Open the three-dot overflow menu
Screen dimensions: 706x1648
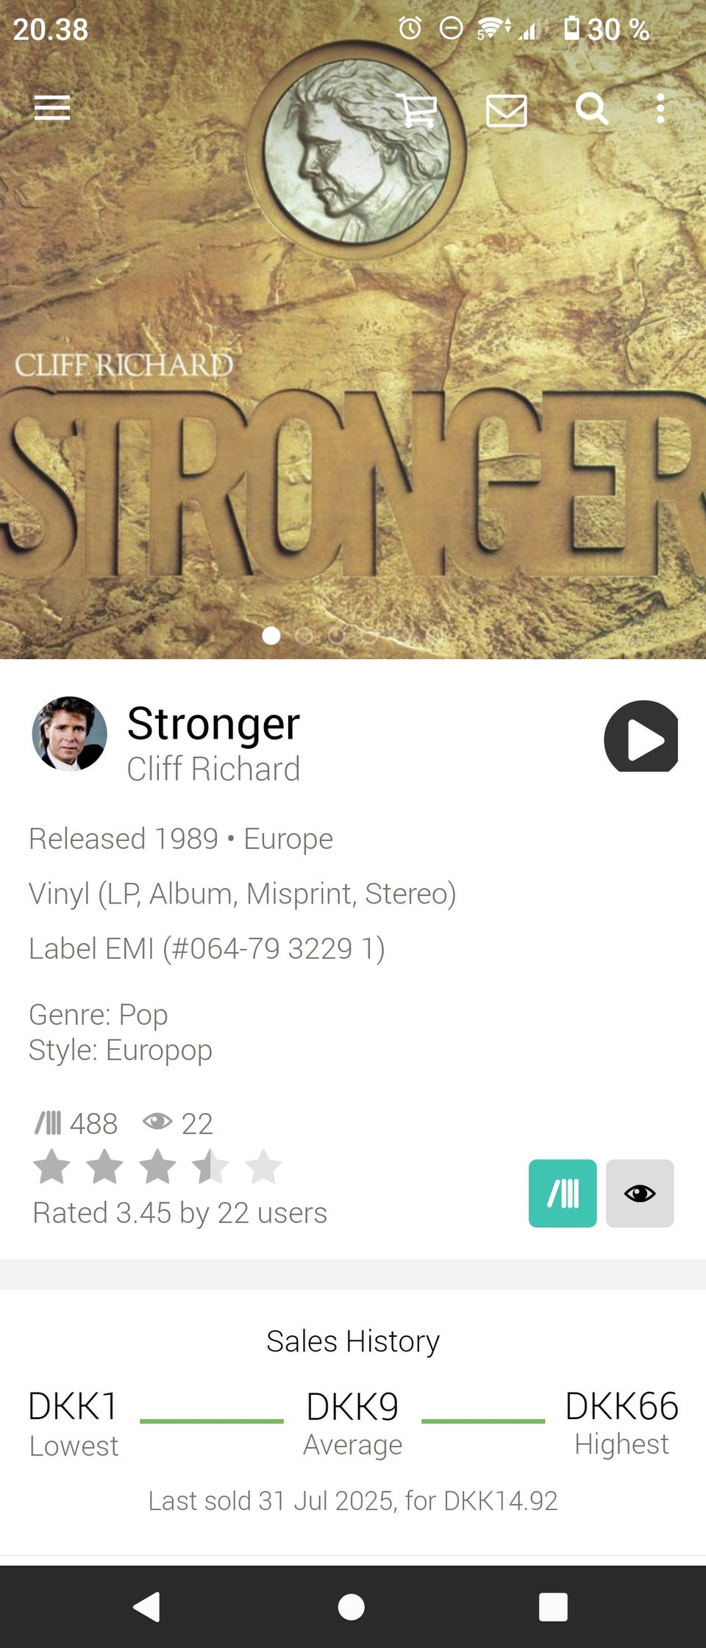660,109
